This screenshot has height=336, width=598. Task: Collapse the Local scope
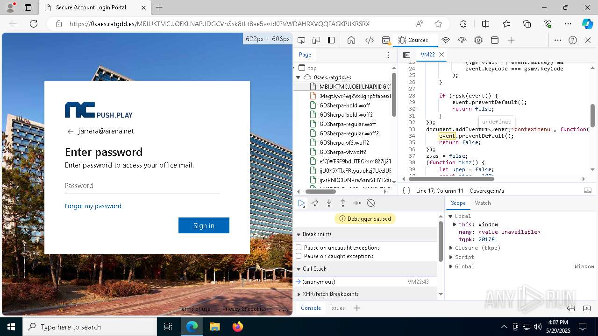(x=451, y=216)
